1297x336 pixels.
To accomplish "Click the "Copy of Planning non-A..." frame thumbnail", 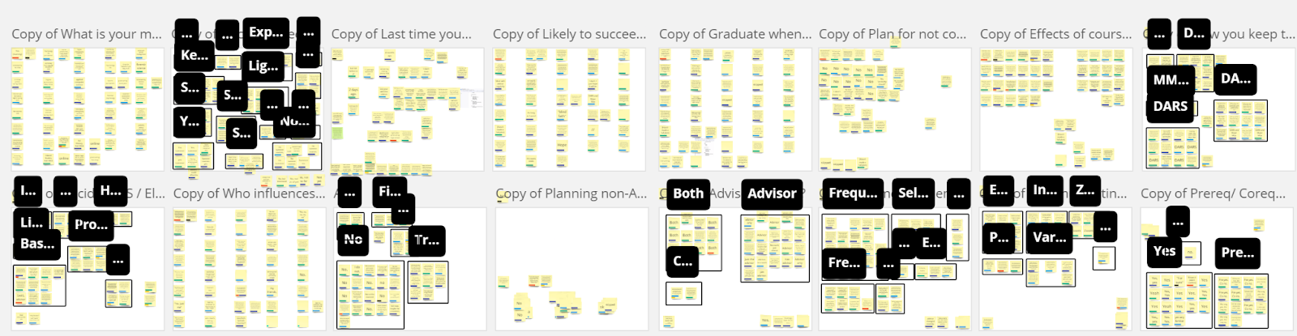I will [571, 269].
